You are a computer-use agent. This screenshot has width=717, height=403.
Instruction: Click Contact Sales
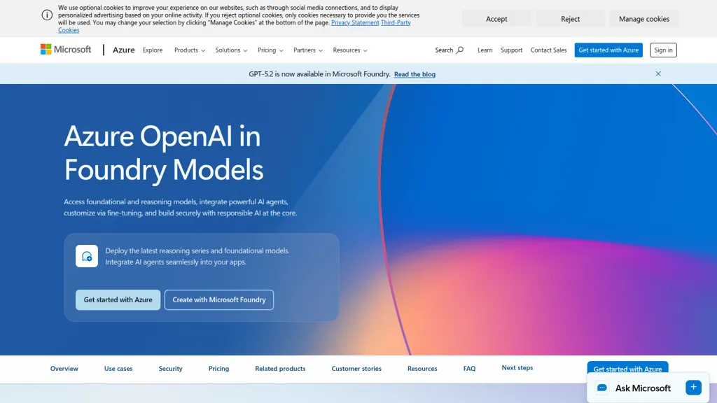pos(548,50)
